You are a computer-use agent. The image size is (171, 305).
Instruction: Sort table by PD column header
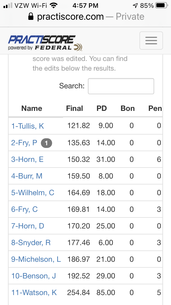coord(102,108)
